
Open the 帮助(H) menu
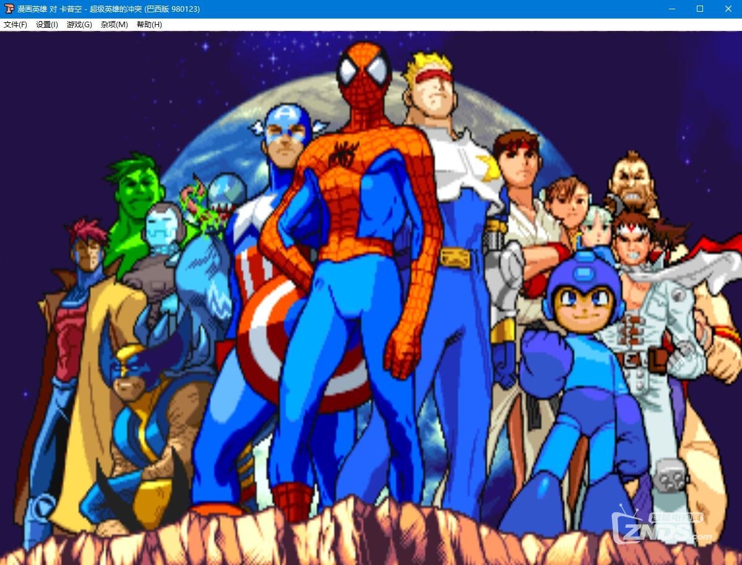click(149, 25)
